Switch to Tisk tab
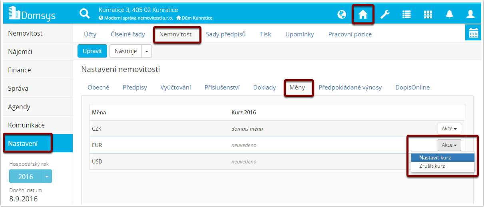This screenshot has height=207, width=484. click(x=265, y=34)
